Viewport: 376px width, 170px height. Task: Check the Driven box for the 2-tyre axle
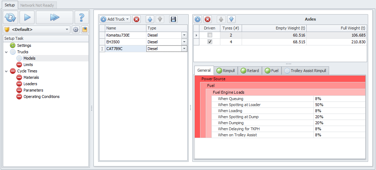[210, 35]
